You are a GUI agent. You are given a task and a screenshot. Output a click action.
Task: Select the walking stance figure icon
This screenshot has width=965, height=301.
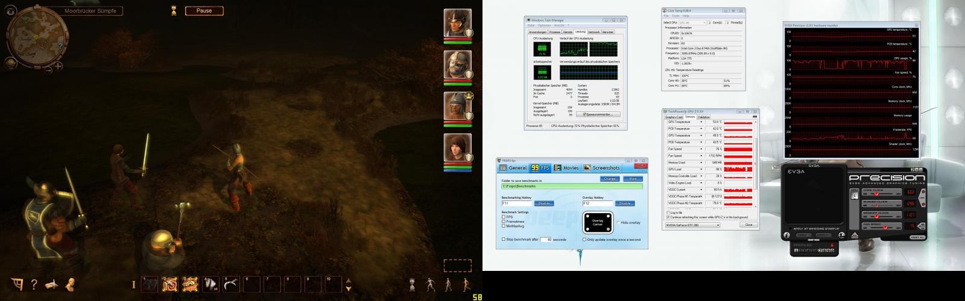coord(448,284)
